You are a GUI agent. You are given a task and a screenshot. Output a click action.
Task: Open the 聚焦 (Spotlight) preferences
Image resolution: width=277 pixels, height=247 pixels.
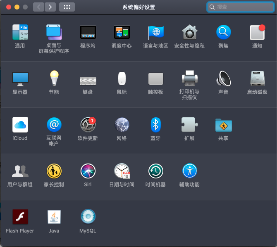pos(224,32)
